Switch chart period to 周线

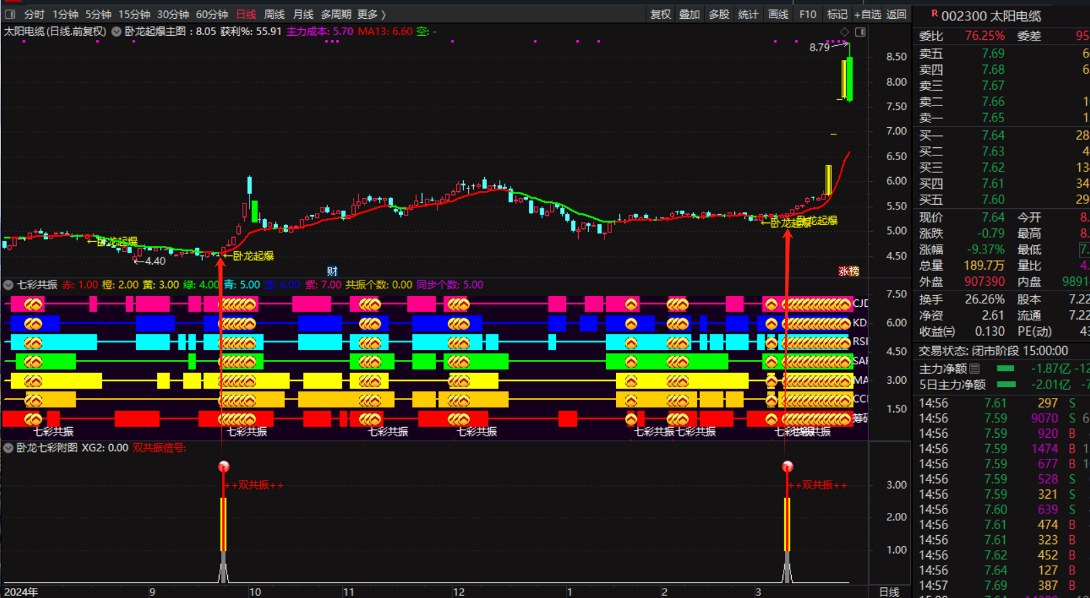pos(274,14)
